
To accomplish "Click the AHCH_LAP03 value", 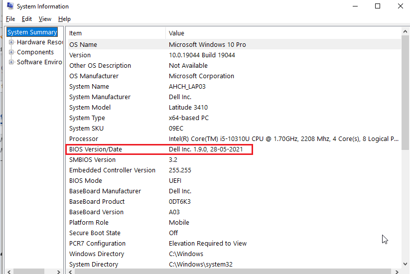I will coord(187,87).
